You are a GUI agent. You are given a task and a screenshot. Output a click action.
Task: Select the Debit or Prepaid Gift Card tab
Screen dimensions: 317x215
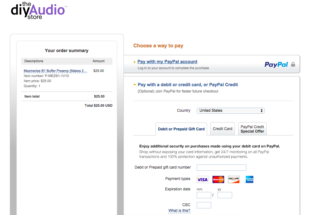click(x=181, y=129)
